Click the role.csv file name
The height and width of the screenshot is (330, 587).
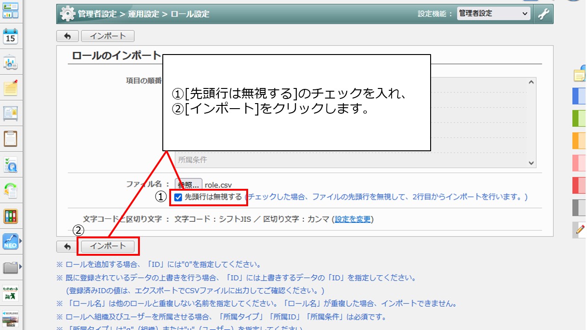pos(218,185)
